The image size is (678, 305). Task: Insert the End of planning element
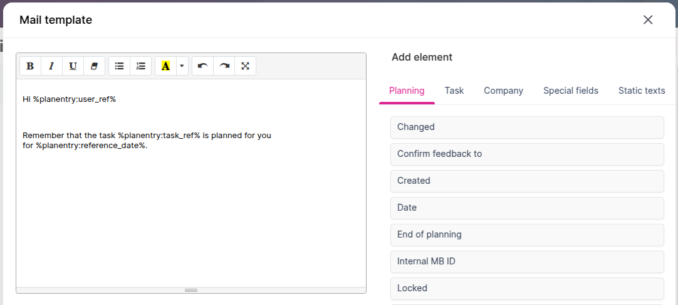(526, 235)
